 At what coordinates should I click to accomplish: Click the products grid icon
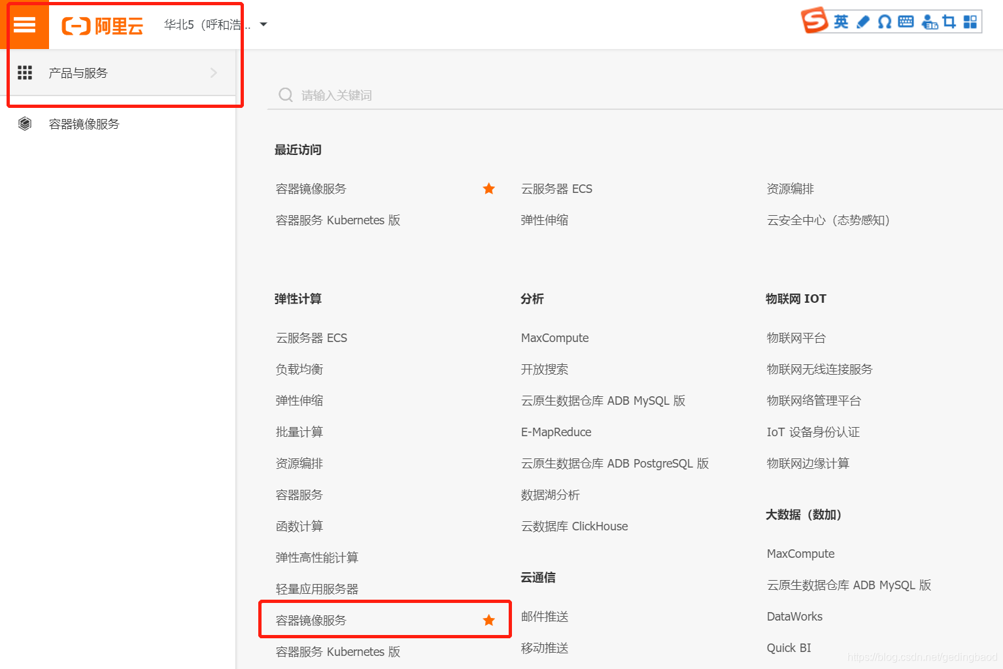point(25,73)
